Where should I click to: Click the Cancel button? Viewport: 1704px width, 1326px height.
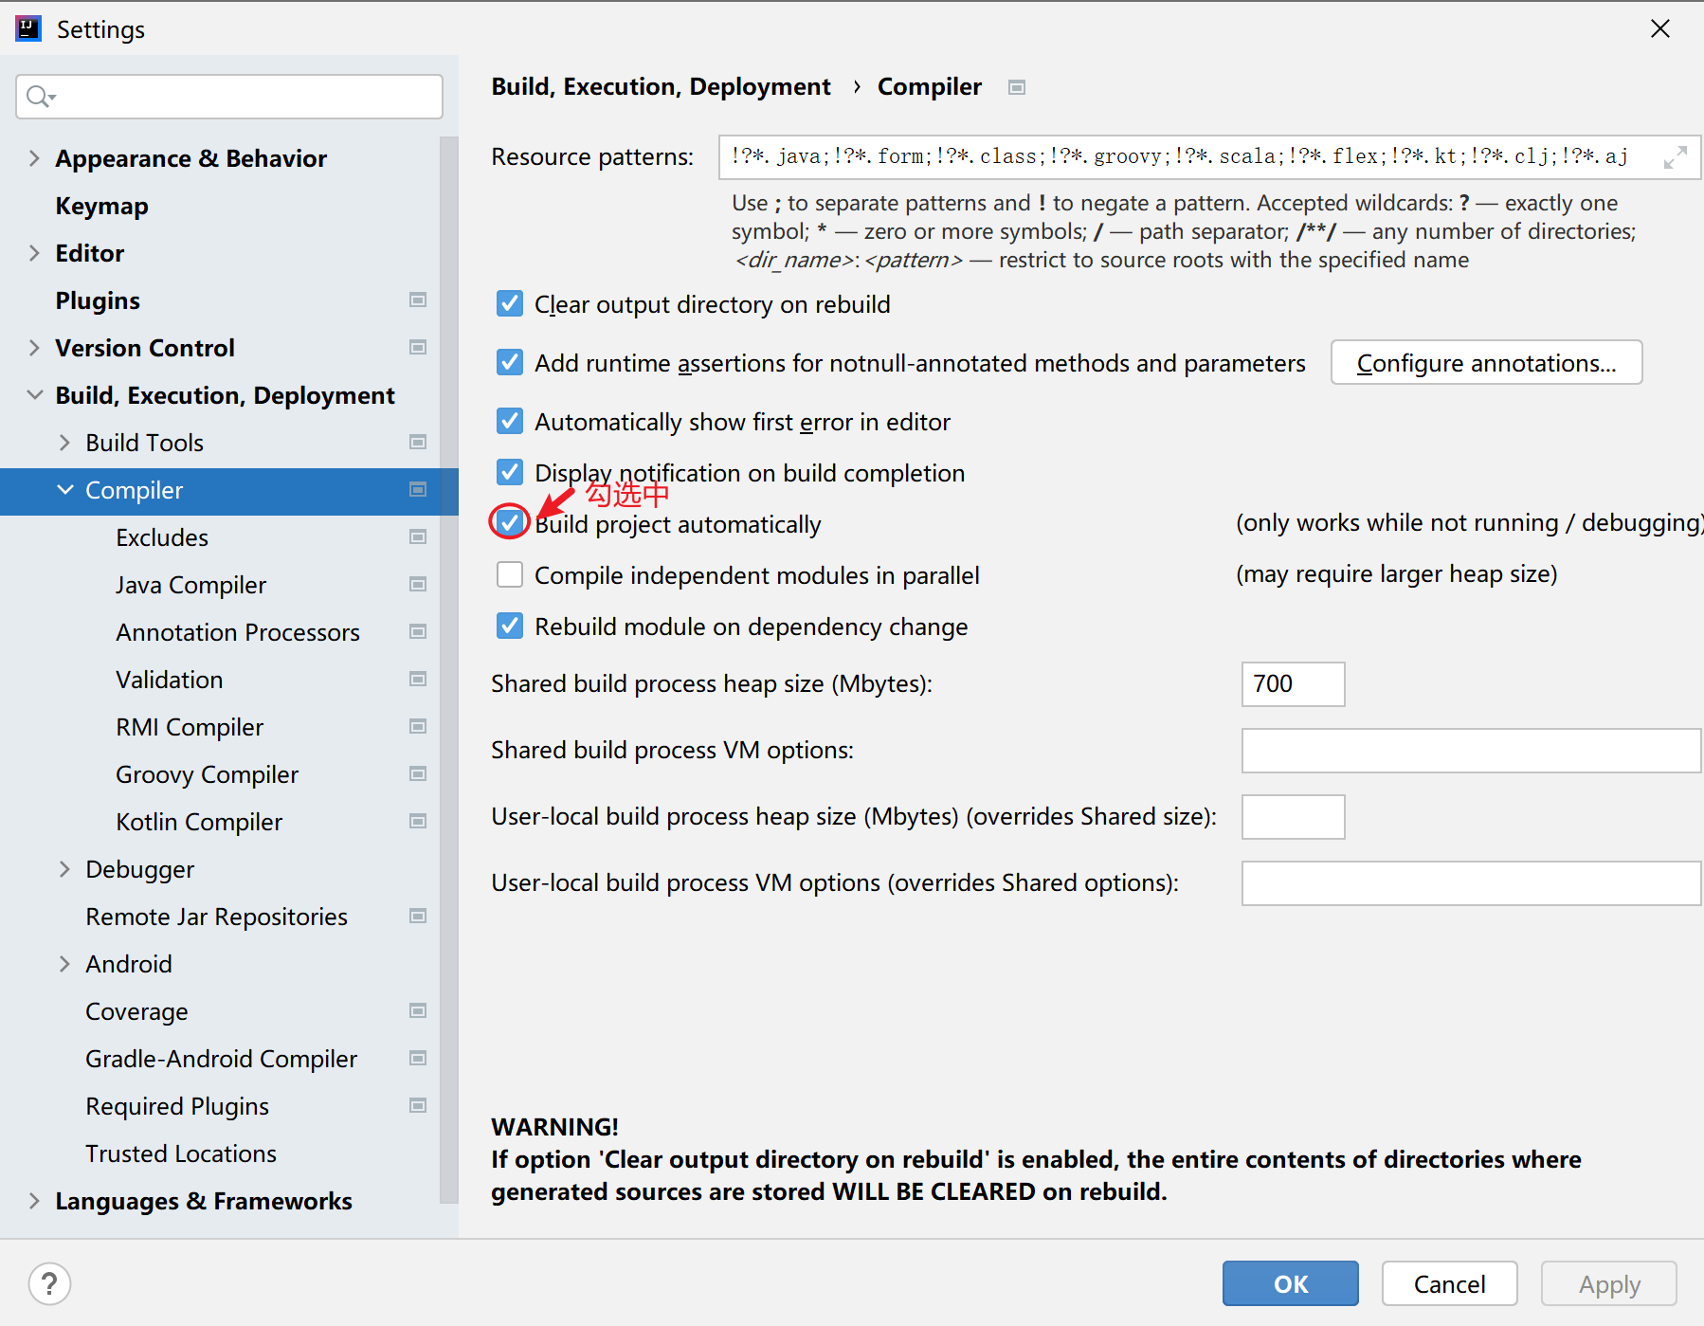1449,1283
